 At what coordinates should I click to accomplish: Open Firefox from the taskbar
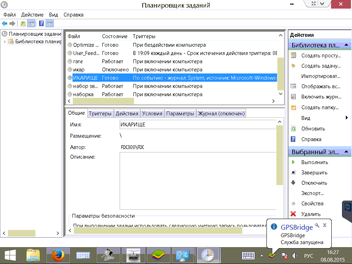(x=58, y=255)
